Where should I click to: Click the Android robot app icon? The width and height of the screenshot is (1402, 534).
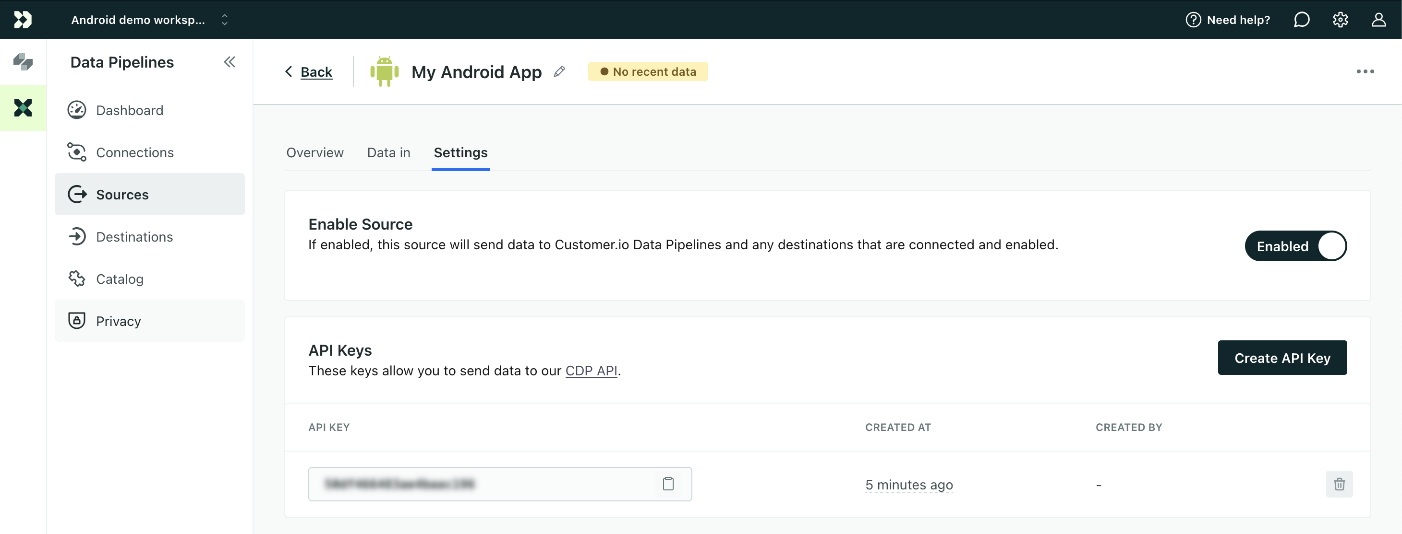(384, 71)
